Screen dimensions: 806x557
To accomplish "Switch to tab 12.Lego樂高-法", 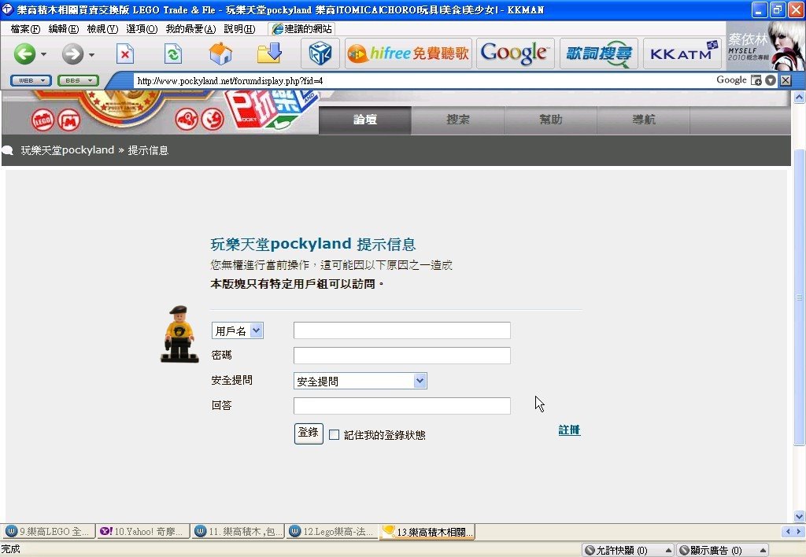I will [332, 532].
